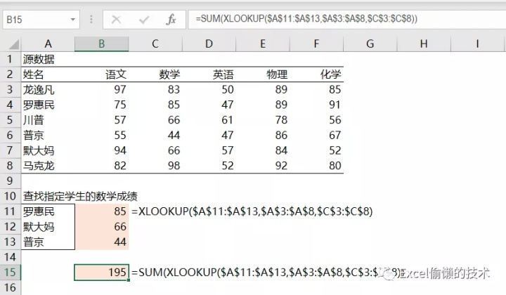Click result cell B13 showing 44
Viewport: 506px width, 295px height.
102,242
